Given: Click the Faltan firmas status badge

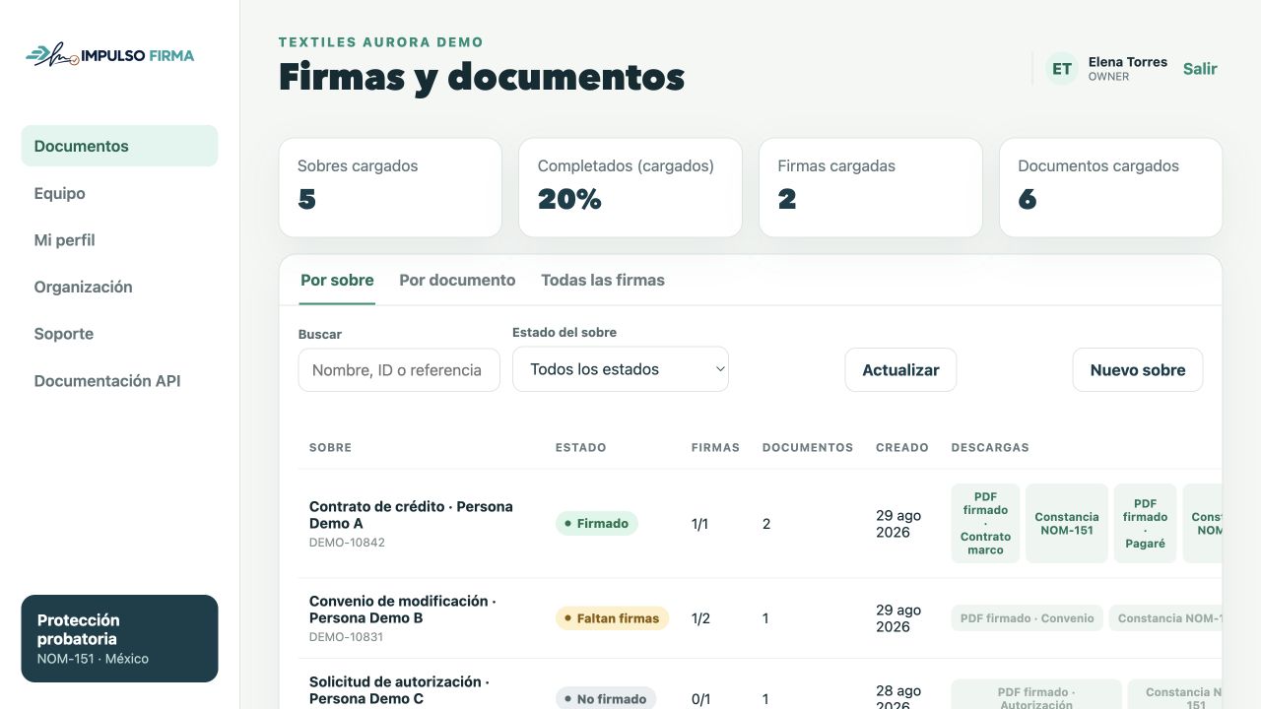Looking at the screenshot, I should click(612, 618).
